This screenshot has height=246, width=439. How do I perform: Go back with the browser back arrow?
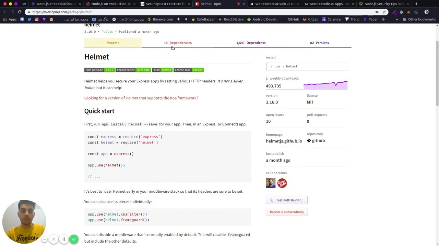[5, 12]
